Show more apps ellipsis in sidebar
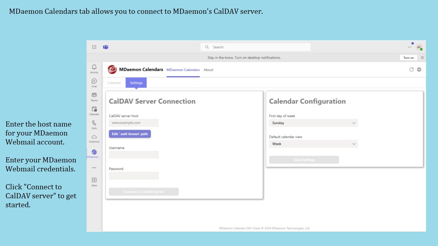 (94, 168)
